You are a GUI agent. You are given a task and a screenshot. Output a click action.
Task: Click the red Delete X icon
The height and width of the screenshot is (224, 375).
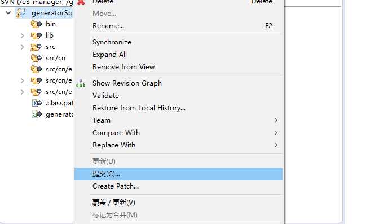(x=81, y=2)
